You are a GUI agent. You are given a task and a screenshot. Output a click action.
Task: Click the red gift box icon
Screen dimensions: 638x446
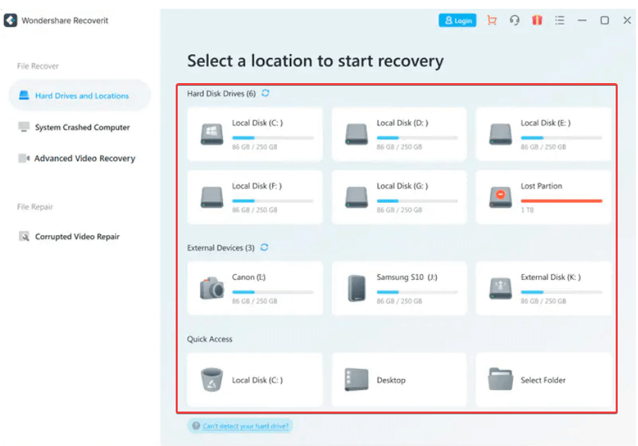coord(537,20)
